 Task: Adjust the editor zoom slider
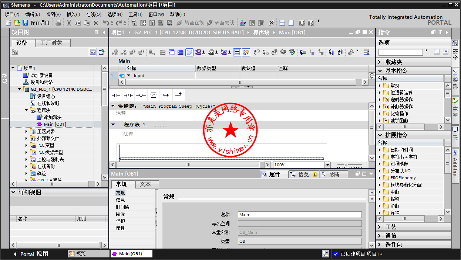coord(346,165)
